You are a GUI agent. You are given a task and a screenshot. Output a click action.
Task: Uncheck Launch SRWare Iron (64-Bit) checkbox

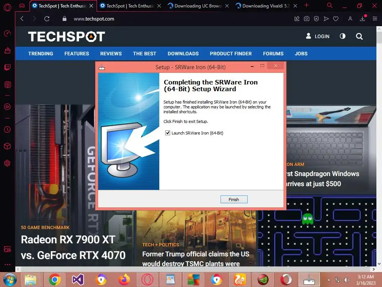coord(167,133)
